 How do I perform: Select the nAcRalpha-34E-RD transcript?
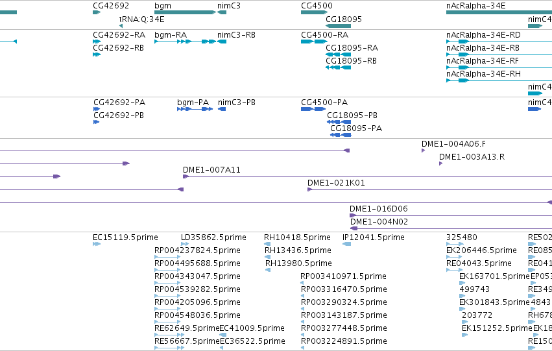click(x=499, y=42)
